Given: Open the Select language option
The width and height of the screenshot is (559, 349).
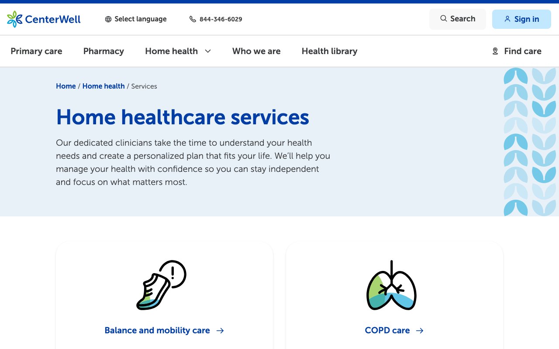Looking at the screenshot, I should click(x=136, y=19).
